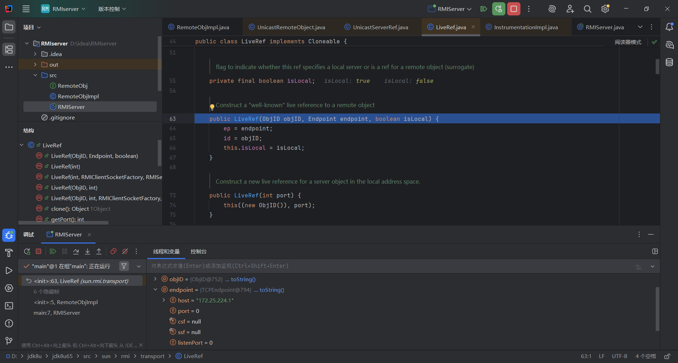The image size is (678, 363).
Task: Toggle the thread frames filter button
Action: 124,266
